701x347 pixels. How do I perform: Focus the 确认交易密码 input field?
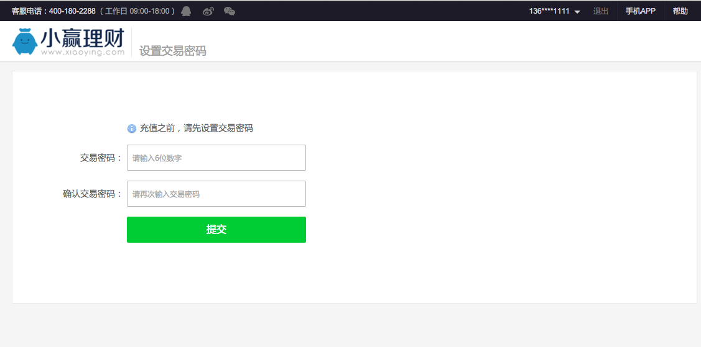[216, 194]
